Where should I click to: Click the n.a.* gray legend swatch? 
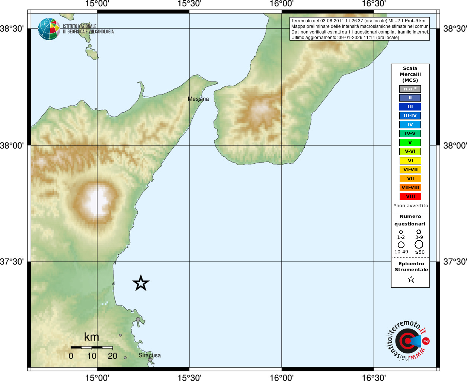tap(410, 89)
